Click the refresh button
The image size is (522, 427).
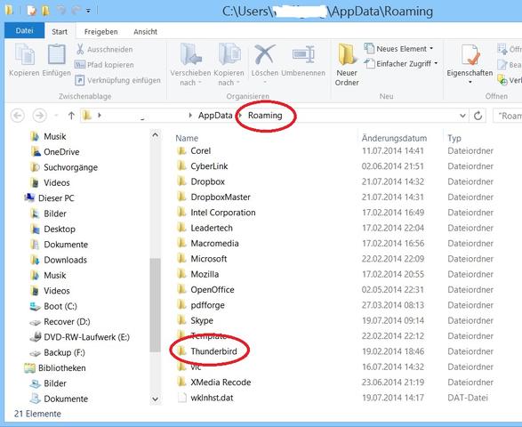[478, 116]
